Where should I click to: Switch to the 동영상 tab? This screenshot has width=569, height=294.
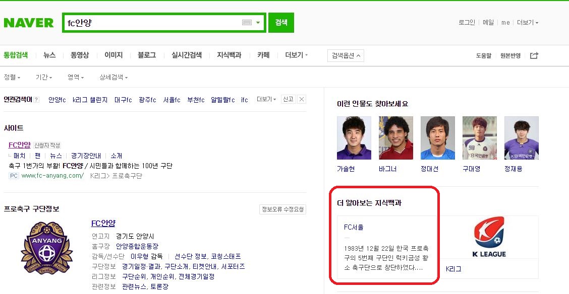tap(80, 55)
